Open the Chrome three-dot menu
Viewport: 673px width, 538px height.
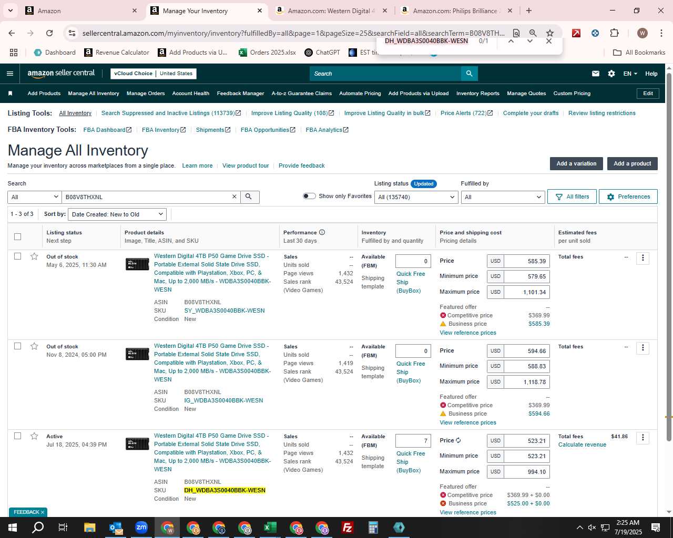pos(661,33)
